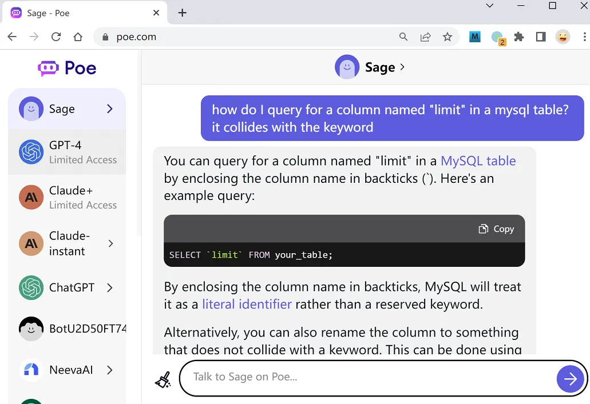Select GPT-4 bot in sidebar

(x=67, y=152)
